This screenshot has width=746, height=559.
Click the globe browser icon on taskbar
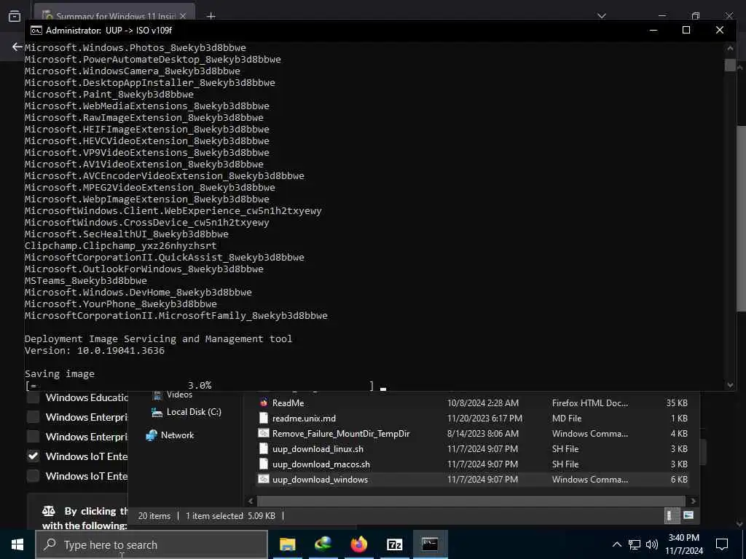323,544
